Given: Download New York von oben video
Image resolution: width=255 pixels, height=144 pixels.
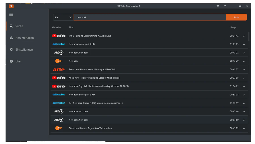Looking at the screenshot, I should [244, 111].
